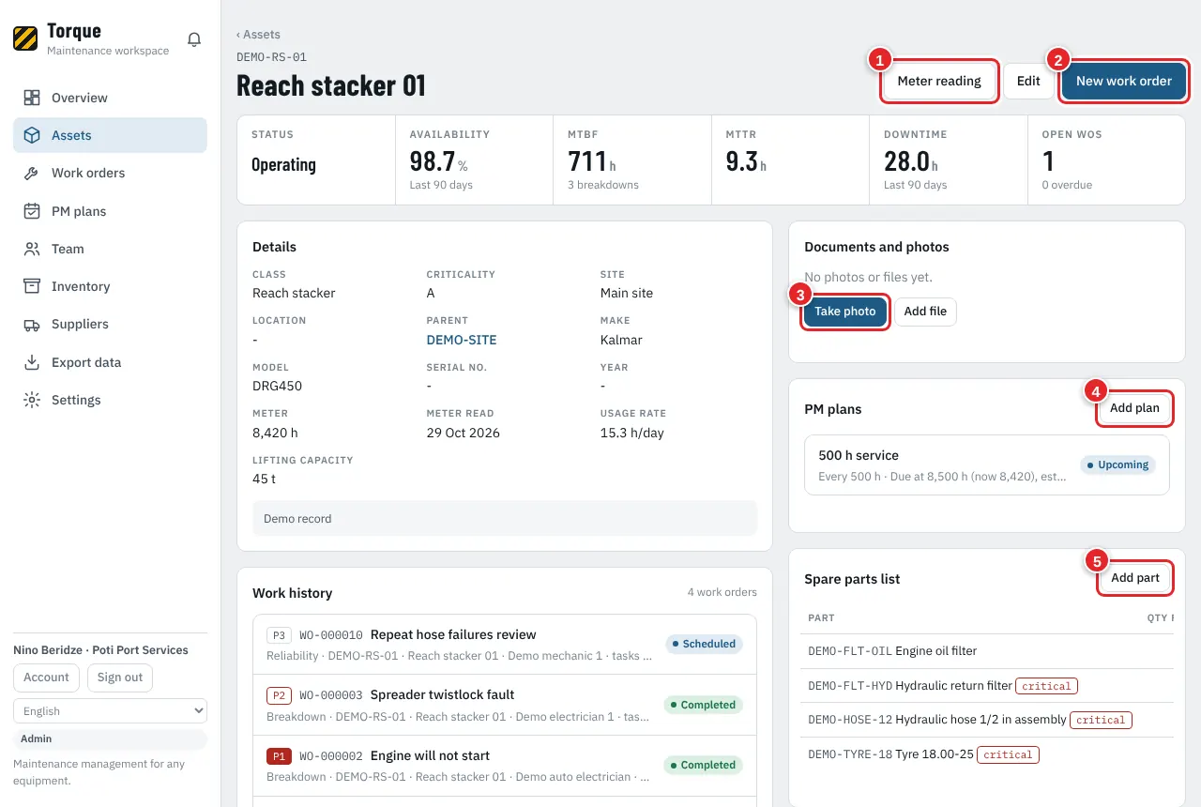Screen dimensions: 1201x807
Task: Click Sign out
Action: point(120,678)
